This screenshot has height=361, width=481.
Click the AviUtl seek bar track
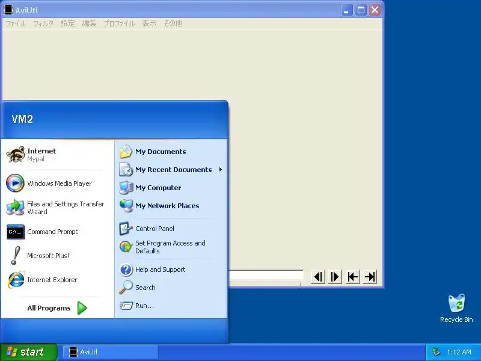coord(266,276)
